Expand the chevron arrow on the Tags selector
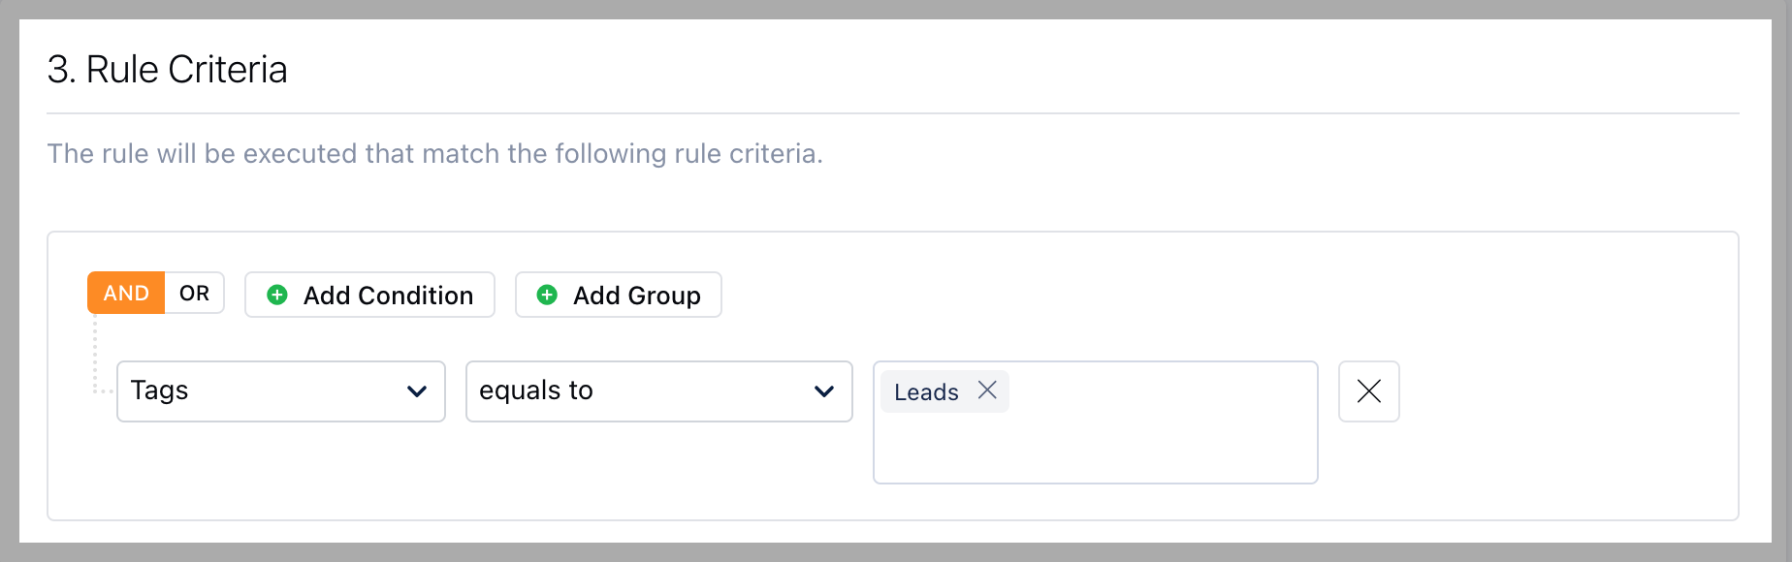 pos(417,391)
